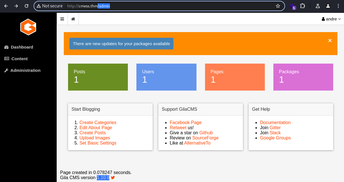Open the Posts count card
Viewport: 344px width, 182px height.
coord(98,77)
